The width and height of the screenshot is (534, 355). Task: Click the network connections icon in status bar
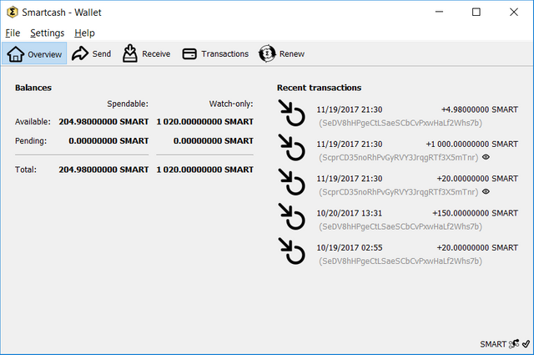point(514,344)
